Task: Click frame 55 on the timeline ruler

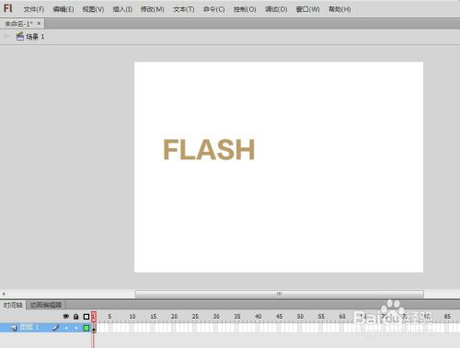Action: (x=321, y=316)
